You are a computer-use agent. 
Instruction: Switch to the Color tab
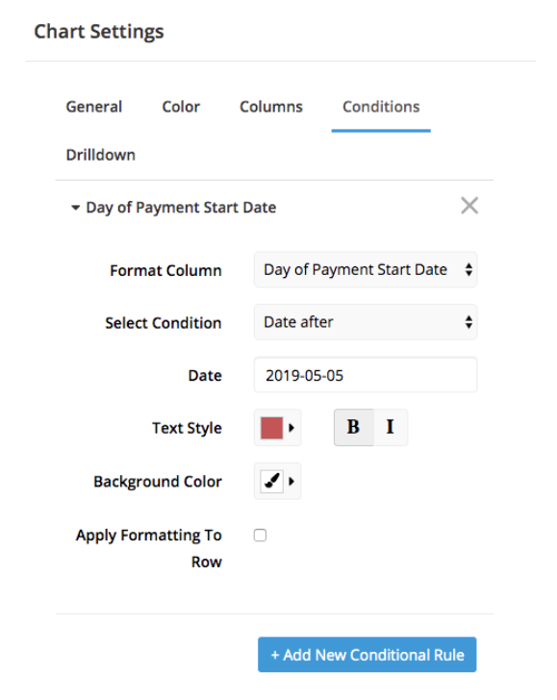181,107
